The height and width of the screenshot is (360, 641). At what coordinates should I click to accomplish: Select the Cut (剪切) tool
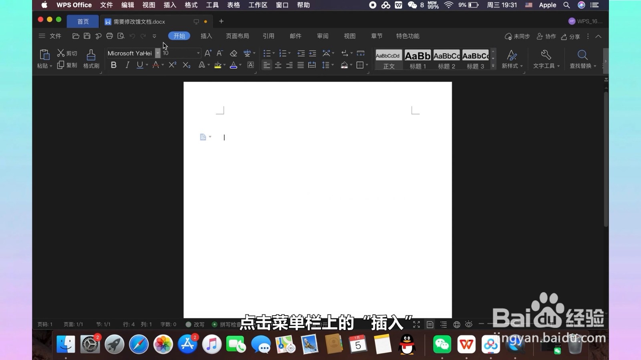[67, 52]
